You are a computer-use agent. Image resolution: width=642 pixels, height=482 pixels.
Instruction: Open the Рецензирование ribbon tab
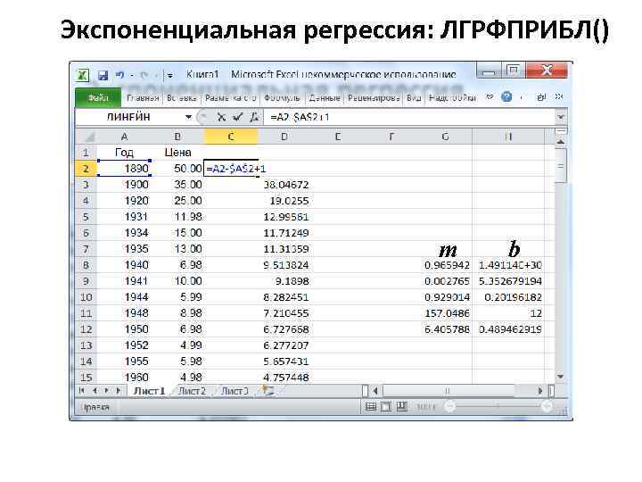click(374, 97)
